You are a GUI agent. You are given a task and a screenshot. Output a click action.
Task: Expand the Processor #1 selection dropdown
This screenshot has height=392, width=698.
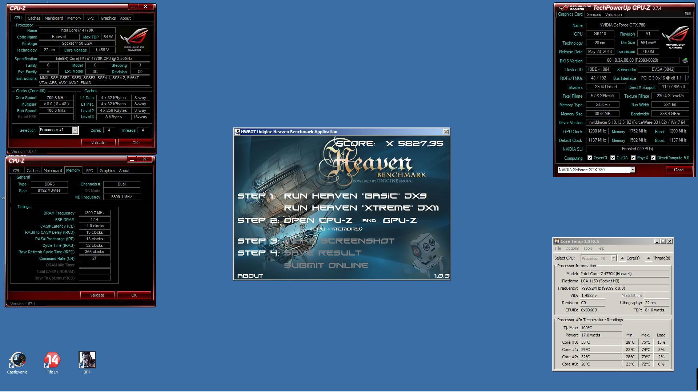[75, 130]
